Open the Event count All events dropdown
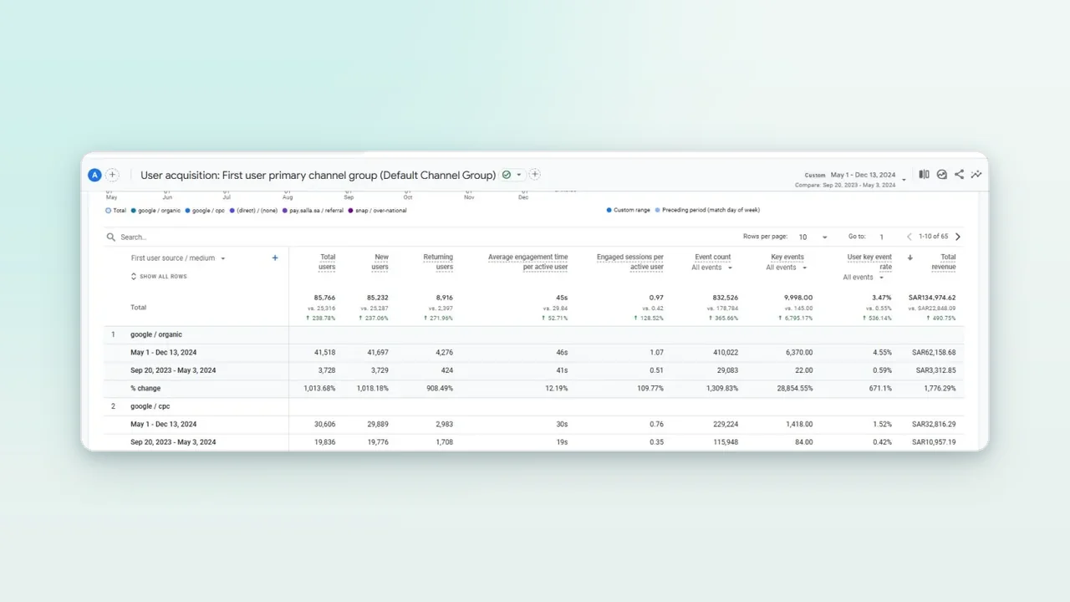The height and width of the screenshot is (602, 1070). pos(712,268)
